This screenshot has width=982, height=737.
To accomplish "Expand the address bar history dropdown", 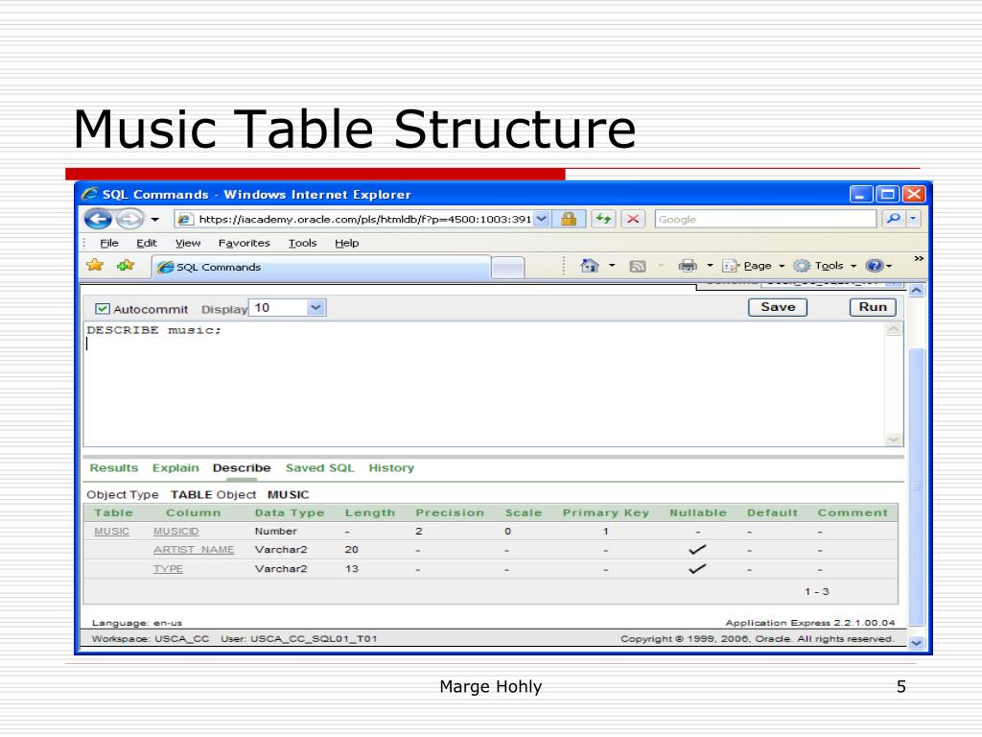I will [x=543, y=220].
